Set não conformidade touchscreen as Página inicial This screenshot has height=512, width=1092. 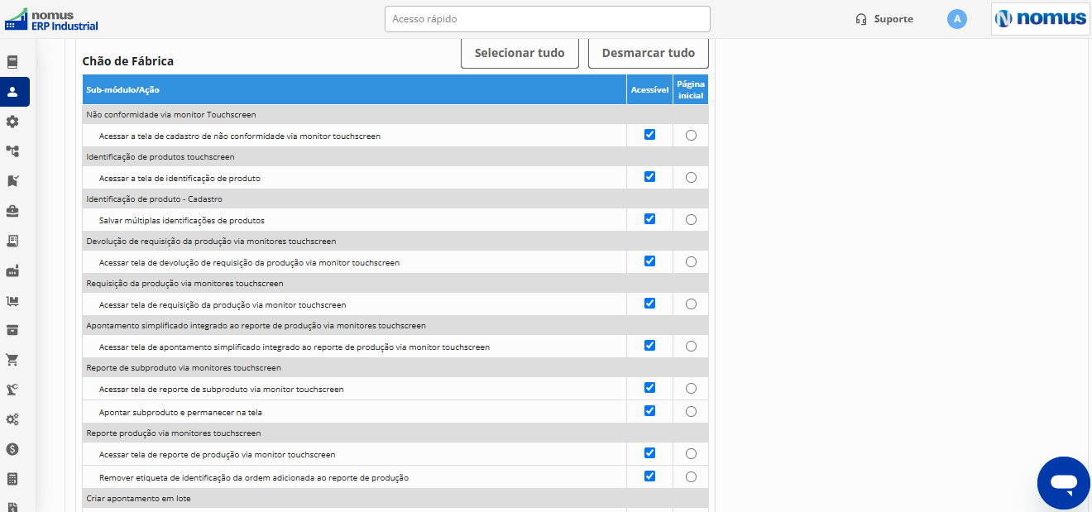coord(691,135)
